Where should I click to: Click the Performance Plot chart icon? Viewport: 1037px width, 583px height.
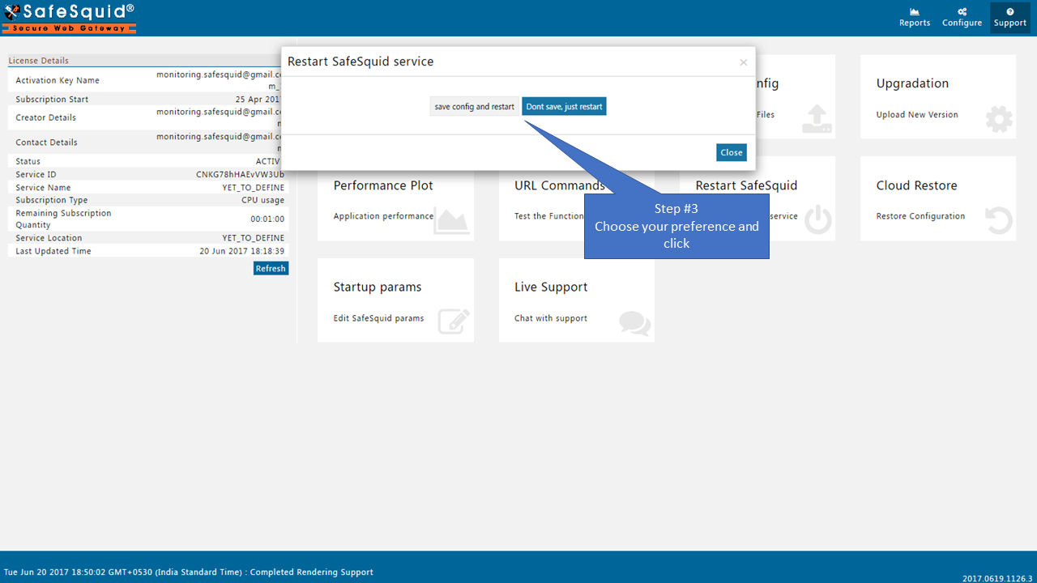pos(451,220)
